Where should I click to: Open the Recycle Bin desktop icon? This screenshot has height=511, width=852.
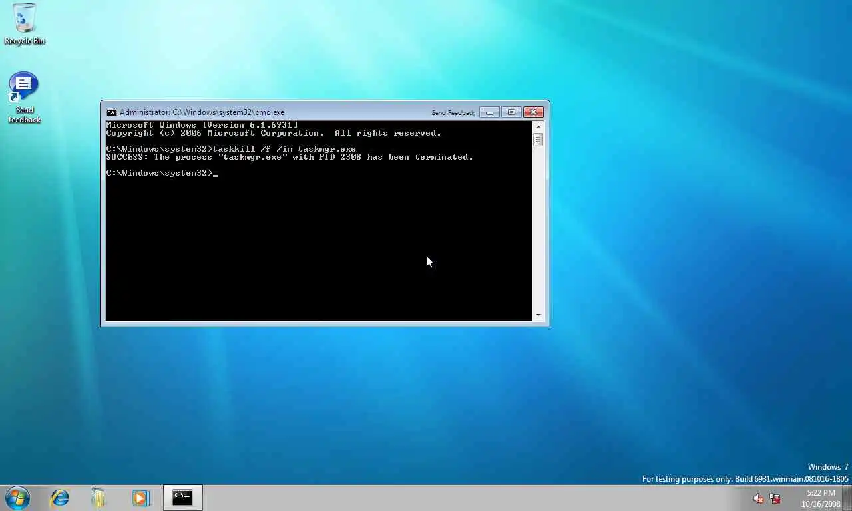click(25, 24)
